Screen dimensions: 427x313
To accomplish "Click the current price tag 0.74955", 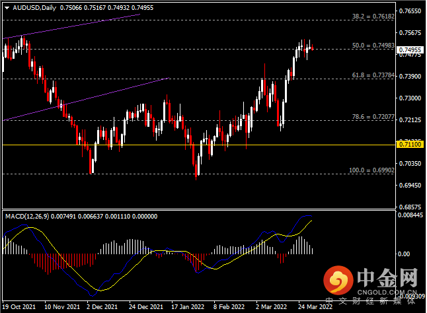I will [x=410, y=50].
